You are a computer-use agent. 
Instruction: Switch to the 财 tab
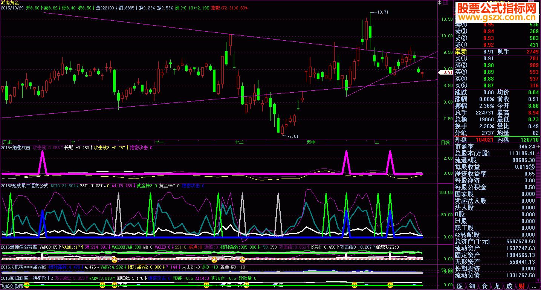[521, 286]
